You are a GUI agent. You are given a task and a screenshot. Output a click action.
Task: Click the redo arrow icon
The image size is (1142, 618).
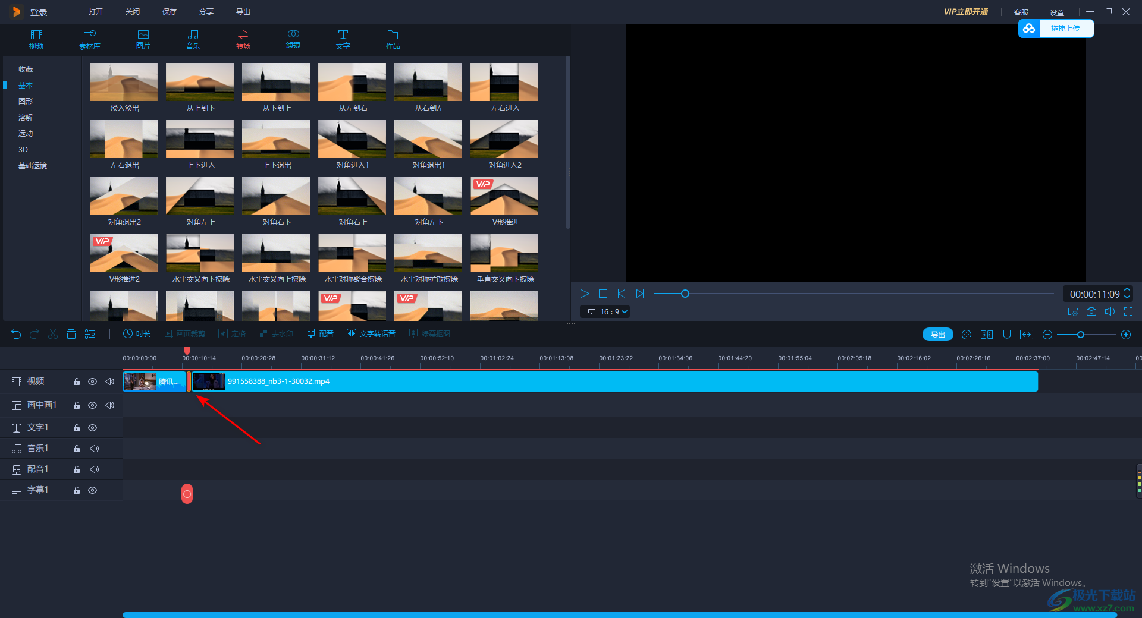34,334
